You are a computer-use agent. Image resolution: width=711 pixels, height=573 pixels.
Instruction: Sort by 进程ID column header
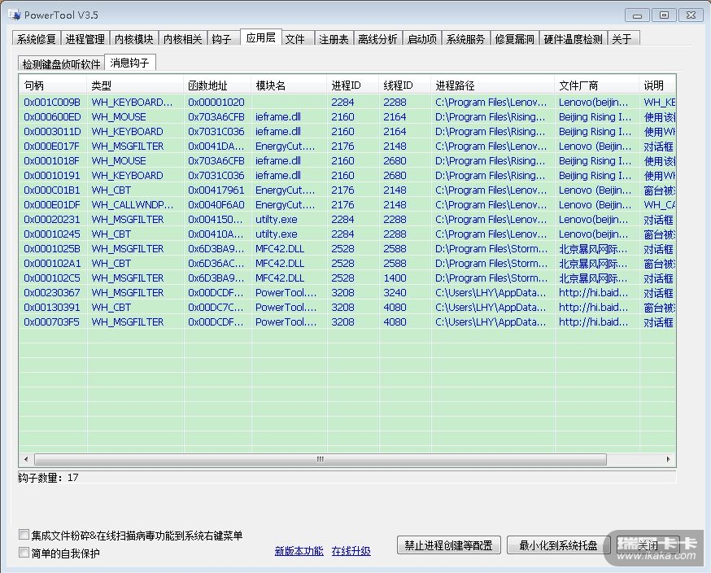pyautogui.click(x=352, y=85)
